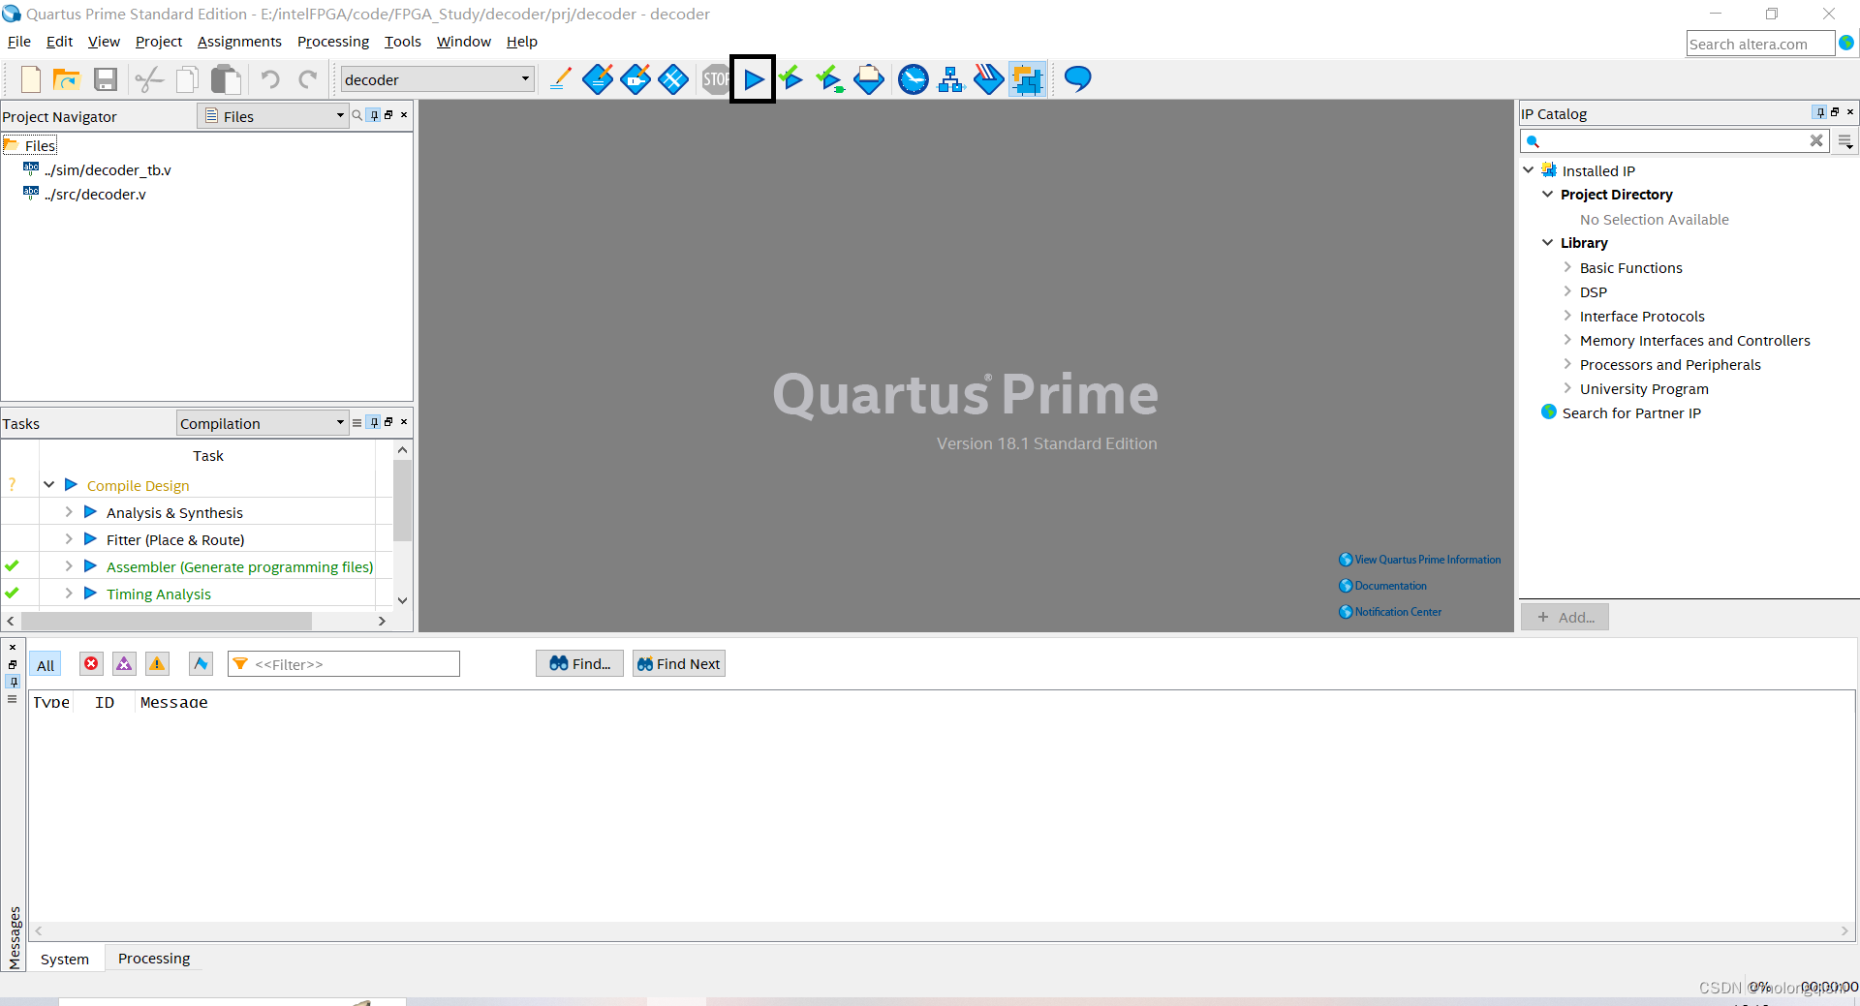Click the Search altera.com field
1860x1006 pixels.
1760,44
